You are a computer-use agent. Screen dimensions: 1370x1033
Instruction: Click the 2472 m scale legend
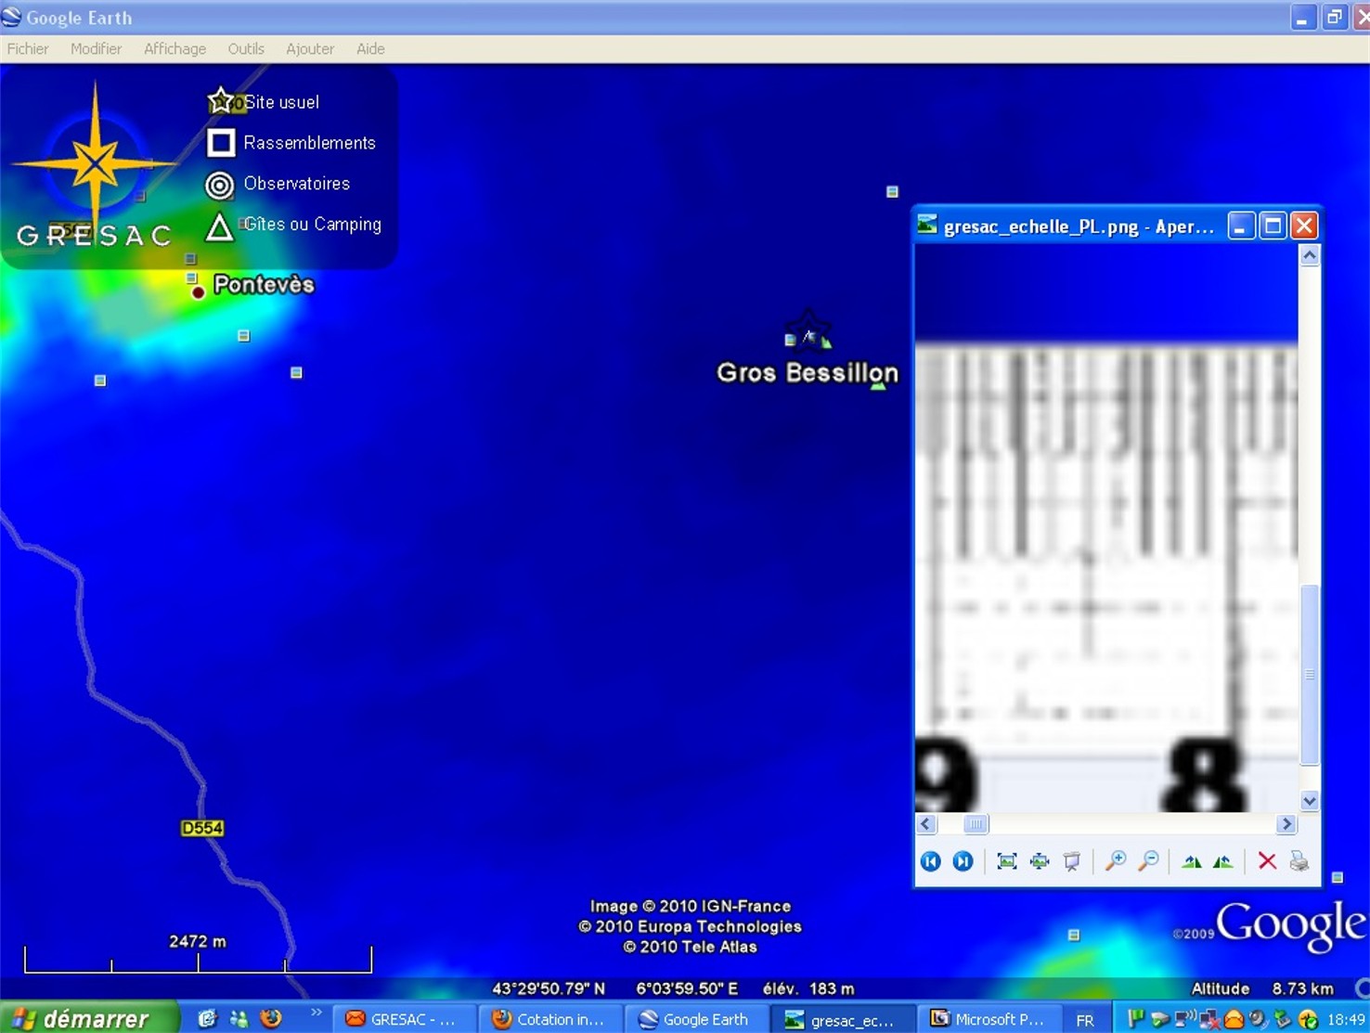198,953
